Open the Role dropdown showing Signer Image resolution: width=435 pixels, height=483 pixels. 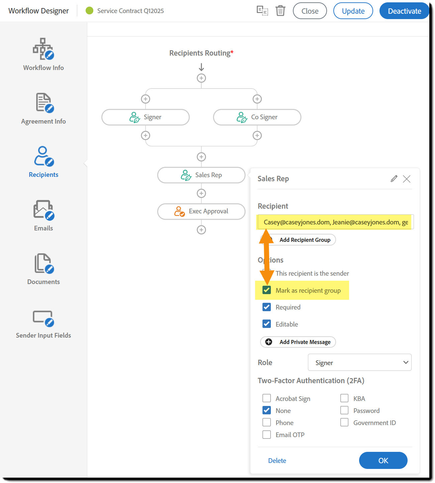[359, 362]
